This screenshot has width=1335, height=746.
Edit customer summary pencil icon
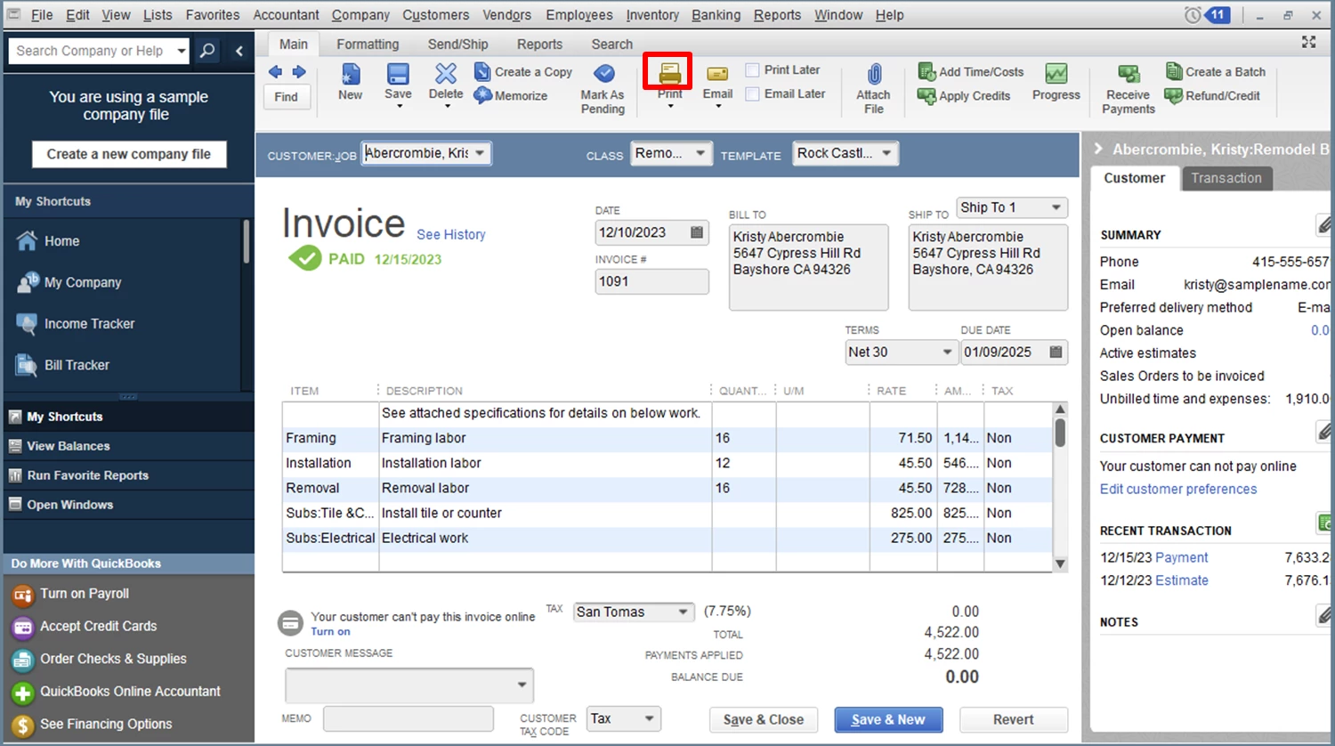[1323, 225]
